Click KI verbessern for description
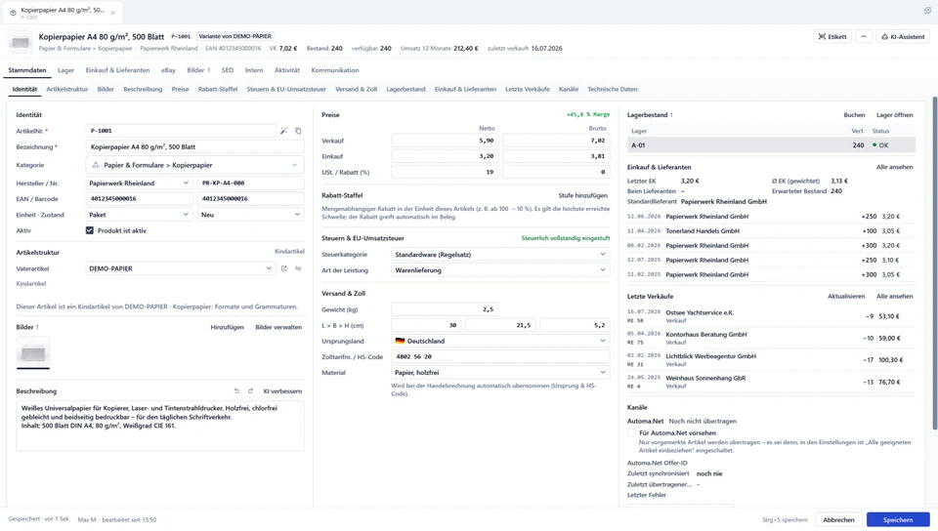Viewport: 938px width, 531px height. [x=282, y=391]
